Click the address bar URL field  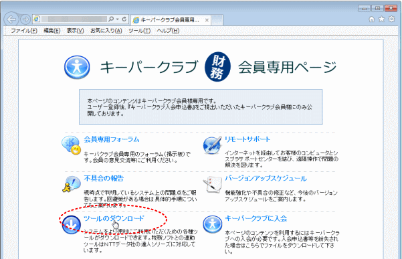(x=74, y=19)
